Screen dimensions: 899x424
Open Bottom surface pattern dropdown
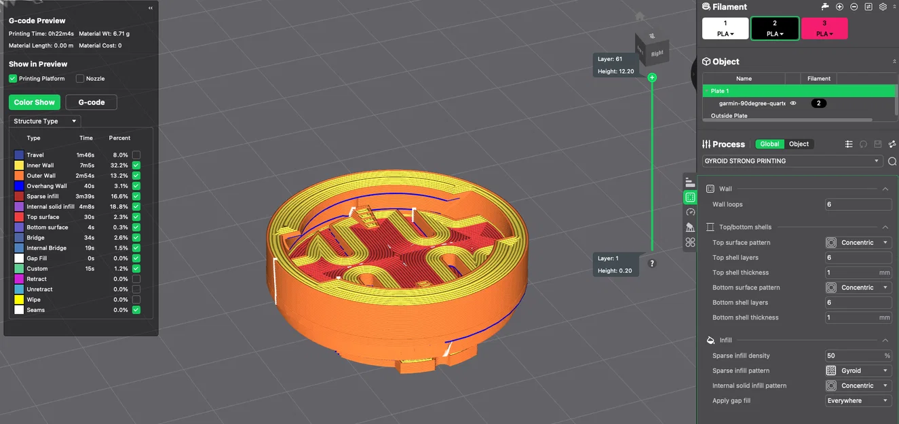click(858, 288)
